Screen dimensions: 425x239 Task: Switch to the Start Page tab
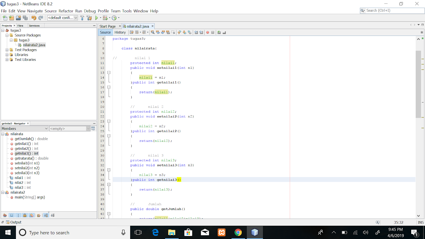108,26
